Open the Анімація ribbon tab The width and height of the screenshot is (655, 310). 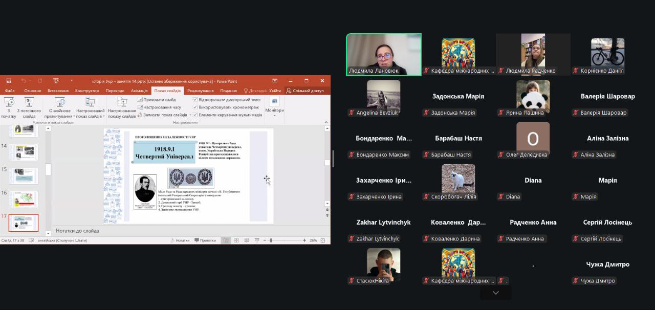click(139, 91)
